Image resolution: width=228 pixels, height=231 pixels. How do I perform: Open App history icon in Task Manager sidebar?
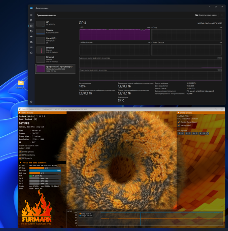(31, 31)
